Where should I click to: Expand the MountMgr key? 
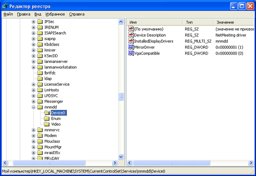click(34, 147)
